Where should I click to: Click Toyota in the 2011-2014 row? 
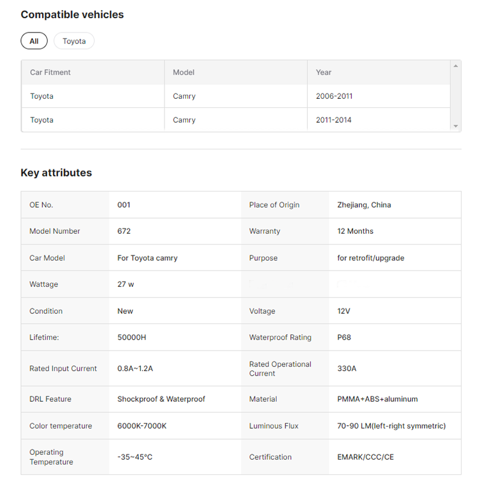pos(42,120)
